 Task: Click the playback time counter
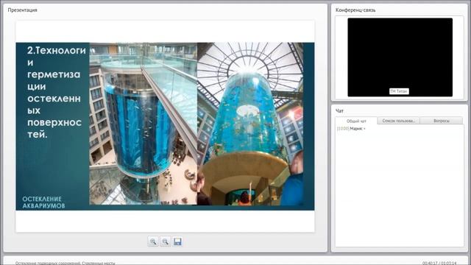[x=439, y=263]
